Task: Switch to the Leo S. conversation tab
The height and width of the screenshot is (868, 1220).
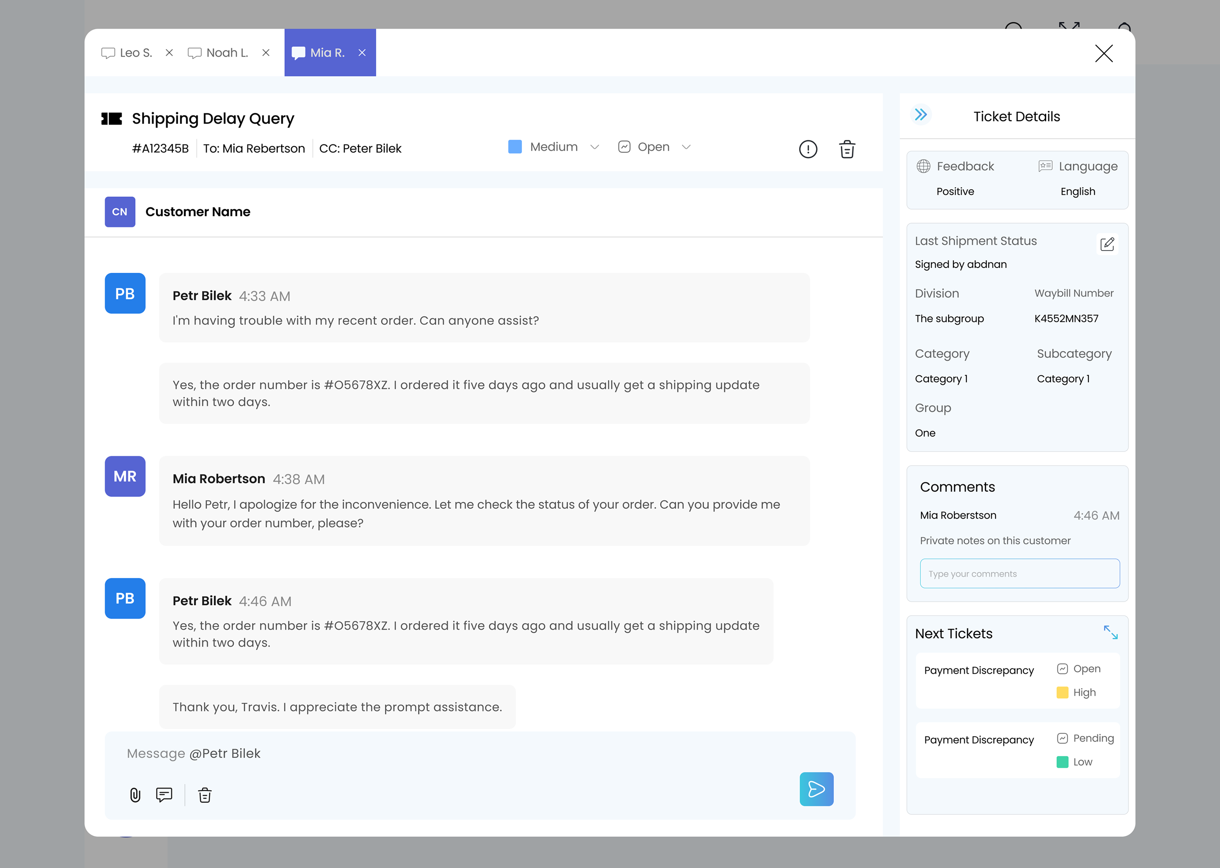Action: coord(127,52)
